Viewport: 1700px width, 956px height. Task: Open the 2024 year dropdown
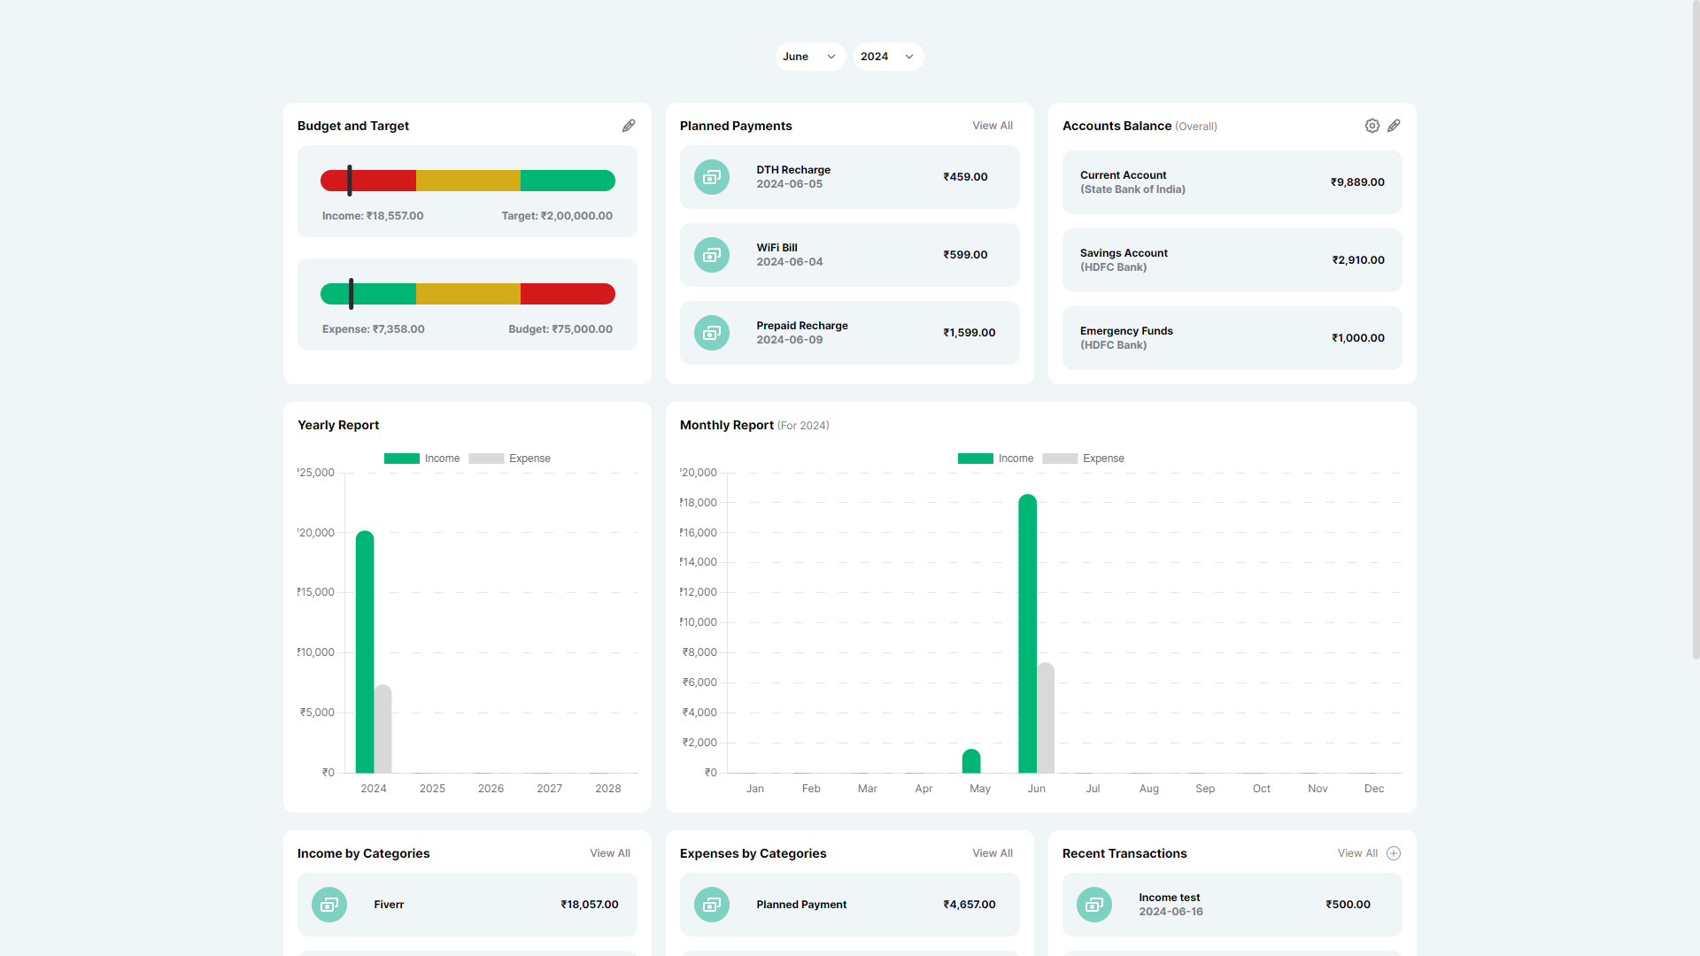click(888, 57)
